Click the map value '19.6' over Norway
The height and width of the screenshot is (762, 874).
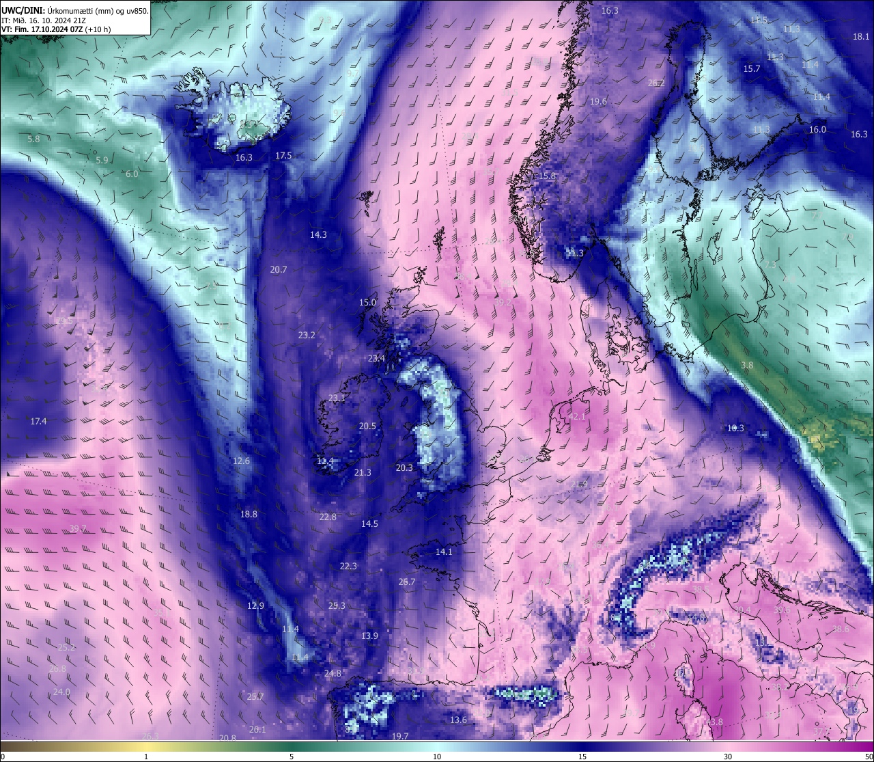598,102
